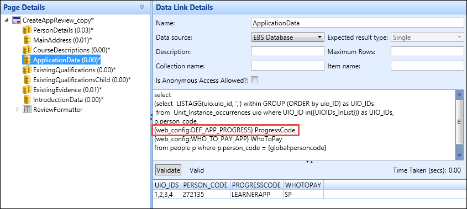Select the ReviewFormatter tree item

(x=58, y=109)
